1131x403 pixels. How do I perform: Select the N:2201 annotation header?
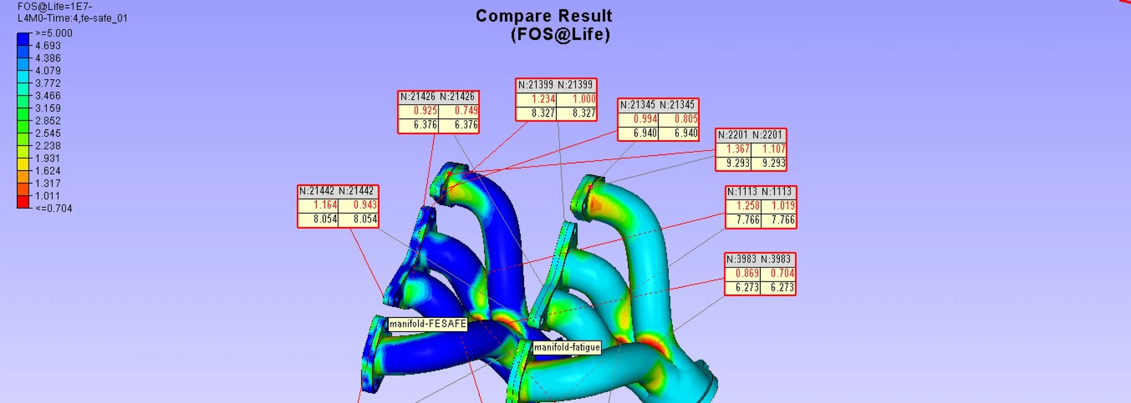751,135
